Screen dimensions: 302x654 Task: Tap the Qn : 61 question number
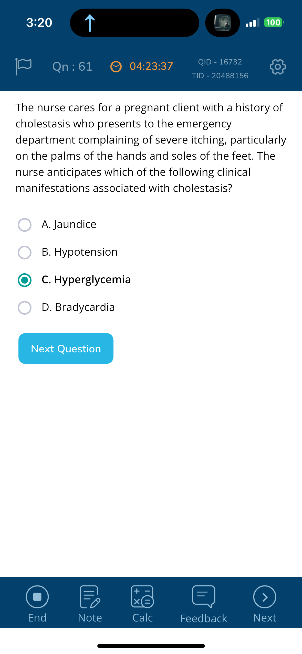(x=72, y=67)
